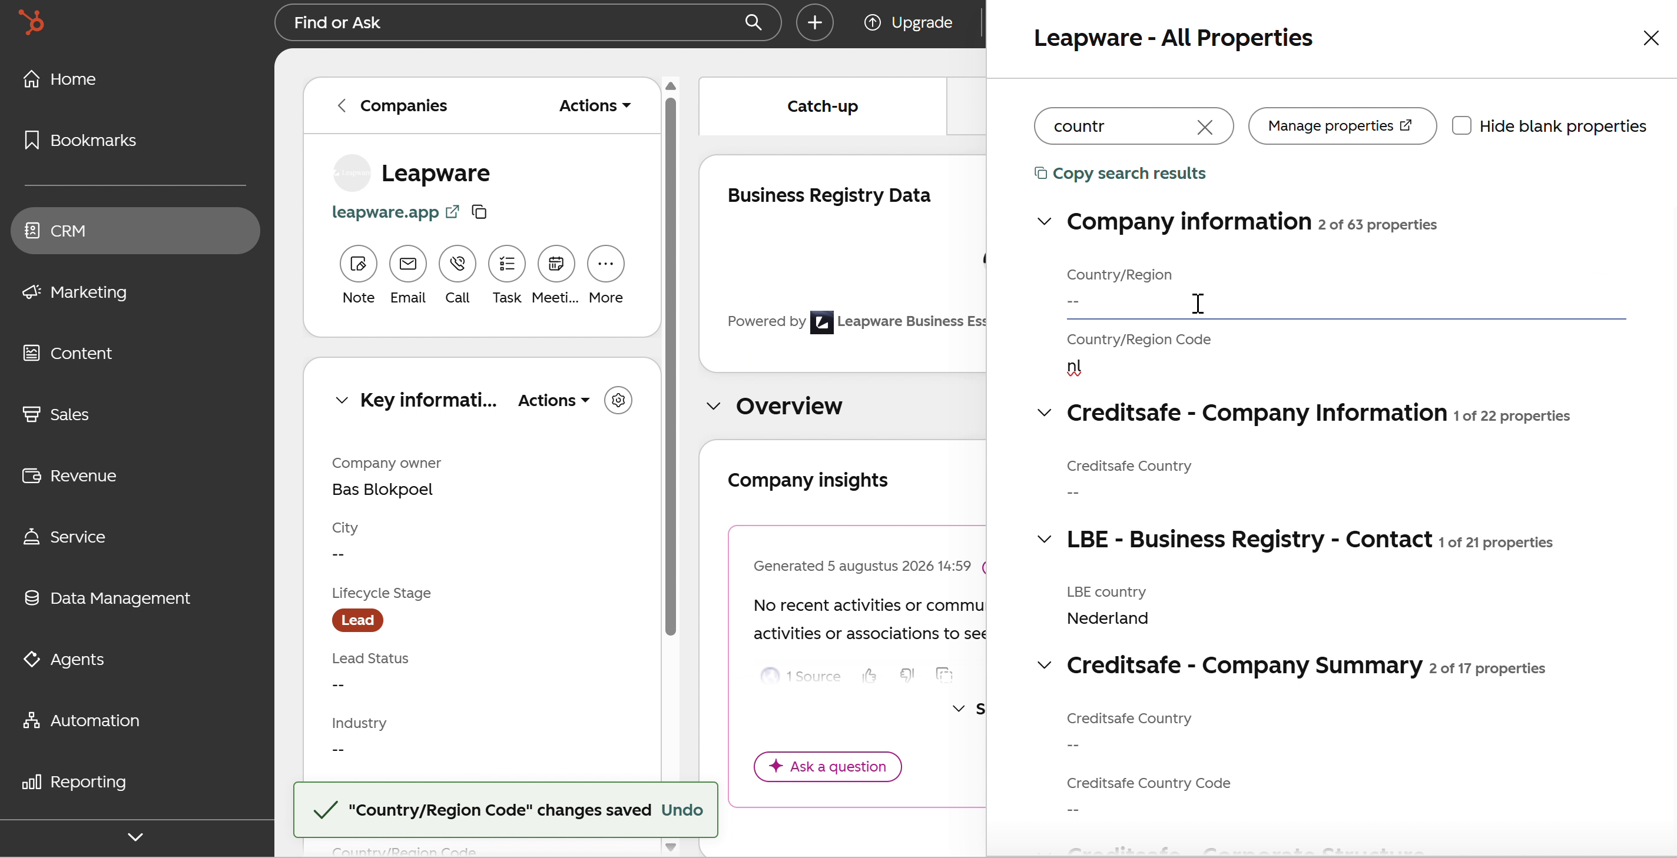Click the LBE country value Nederland

pyautogui.click(x=1107, y=618)
